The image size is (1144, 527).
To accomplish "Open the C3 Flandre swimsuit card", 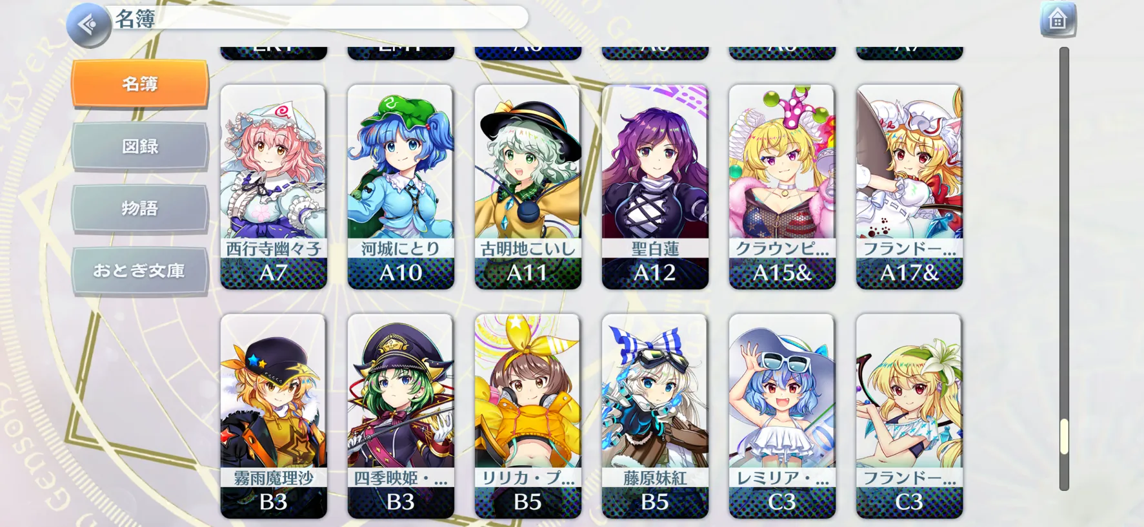I will [x=909, y=416].
